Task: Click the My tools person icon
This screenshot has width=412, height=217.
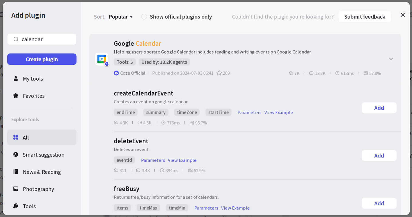Action: (x=16, y=78)
